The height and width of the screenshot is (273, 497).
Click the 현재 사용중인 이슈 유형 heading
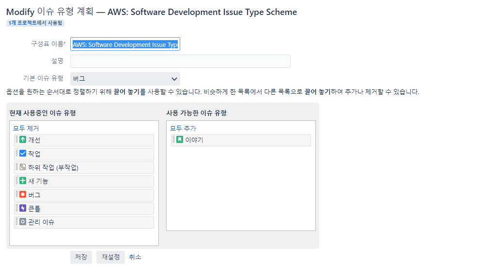[x=43, y=113]
